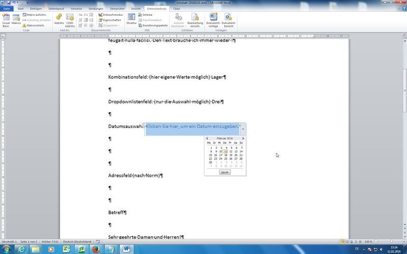Go to previous month in calendar
The height and width of the screenshot is (254, 407).
pos(207,138)
